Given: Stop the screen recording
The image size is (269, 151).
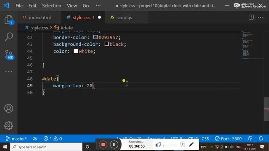Looking at the screenshot, I should [103, 144].
